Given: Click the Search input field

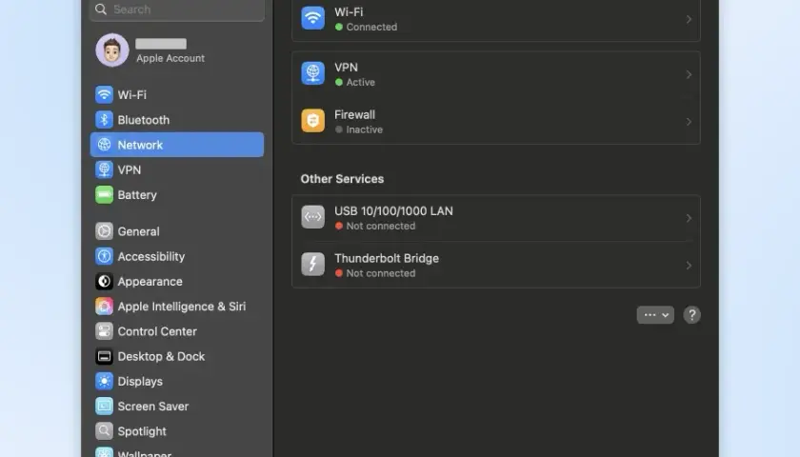Looking at the screenshot, I should [x=177, y=10].
